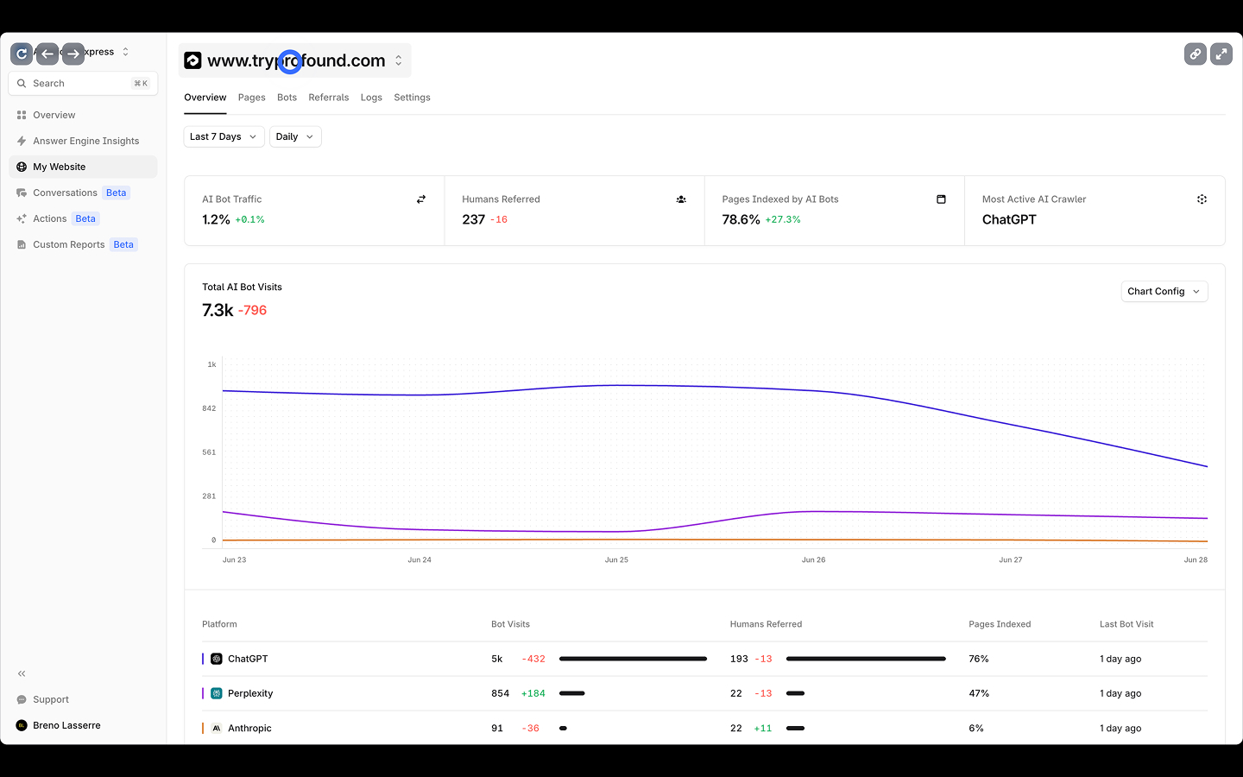Click the Actions sparkle icon
This screenshot has height=777, width=1243.
pos(22,218)
